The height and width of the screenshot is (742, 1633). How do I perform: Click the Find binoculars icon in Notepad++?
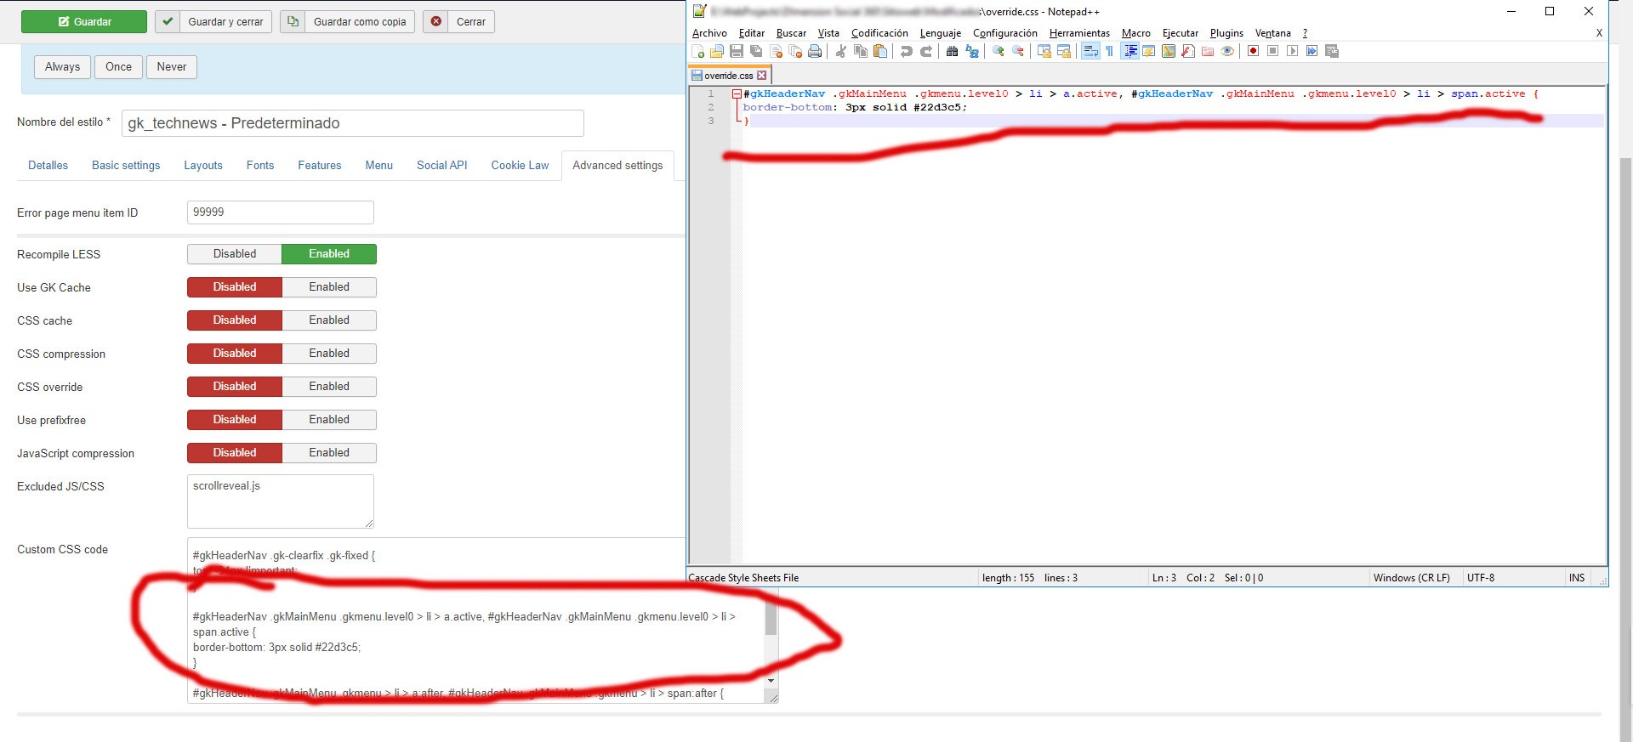[x=952, y=52]
